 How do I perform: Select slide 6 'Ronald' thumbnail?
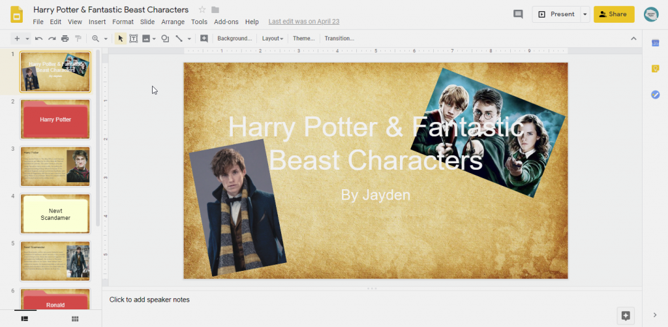[x=55, y=300]
